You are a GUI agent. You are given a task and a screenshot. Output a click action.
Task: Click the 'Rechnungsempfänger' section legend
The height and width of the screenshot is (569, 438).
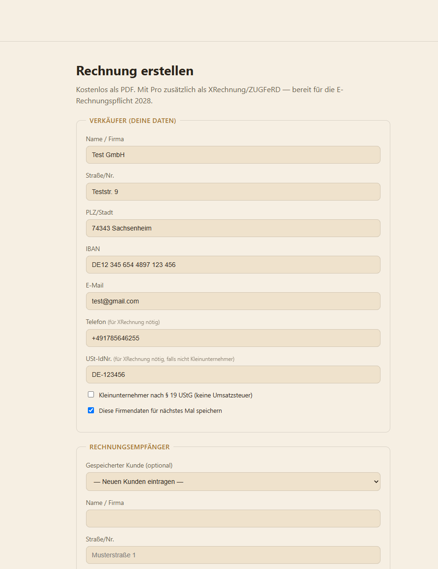pyautogui.click(x=129, y=447)
